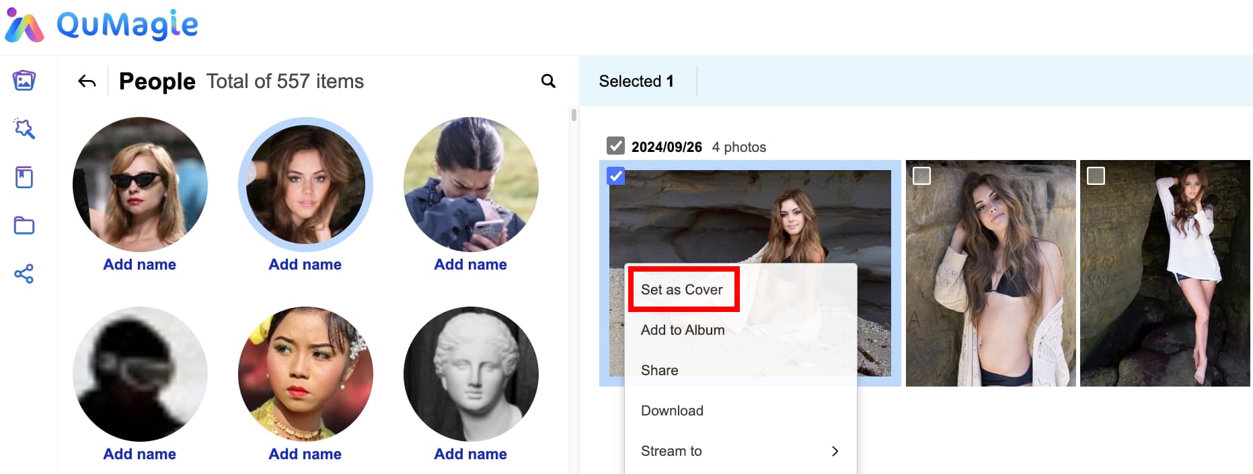Image resolution: width=1253 pixels, height=474 pixels.
Task: Add name for the white statue face
Action: pos(471,454)
